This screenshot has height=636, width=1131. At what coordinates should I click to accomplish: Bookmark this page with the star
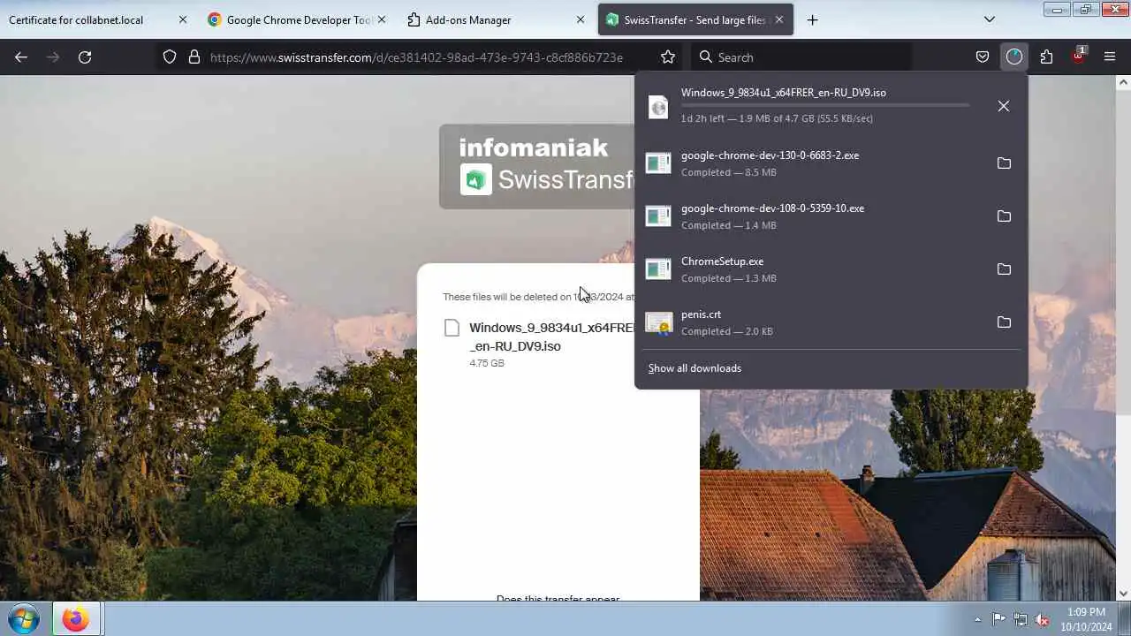668,57
